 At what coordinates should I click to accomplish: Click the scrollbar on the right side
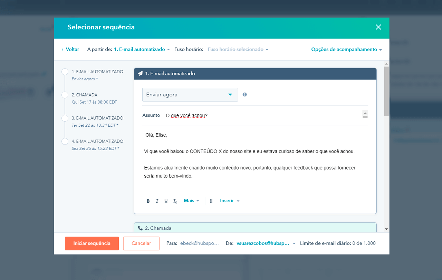pyautogui.click(x=386, y=90)
